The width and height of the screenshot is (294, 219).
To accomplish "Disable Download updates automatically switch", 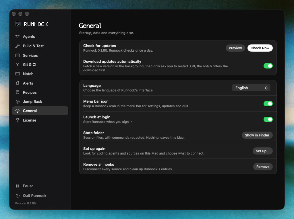I will [268, 66].
